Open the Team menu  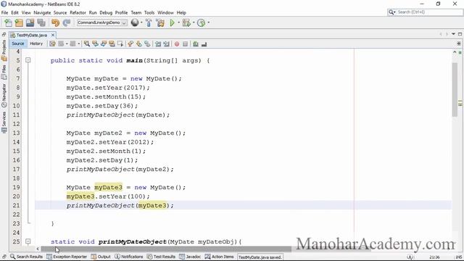point(136,13)
